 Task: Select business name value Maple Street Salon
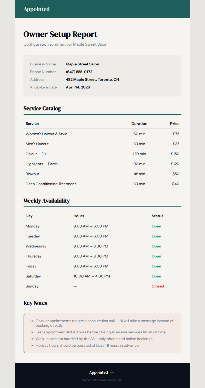point(83,64)
